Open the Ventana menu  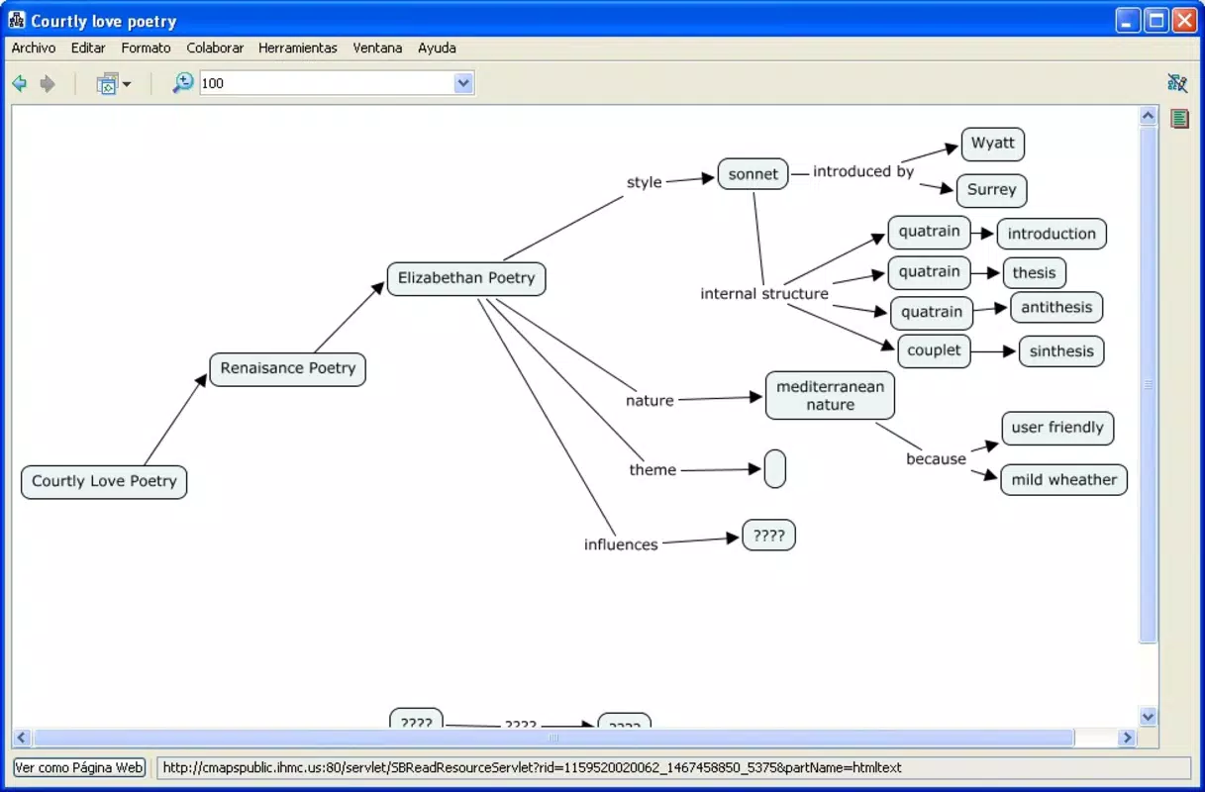pyautogui.click(x=377, y=48)
